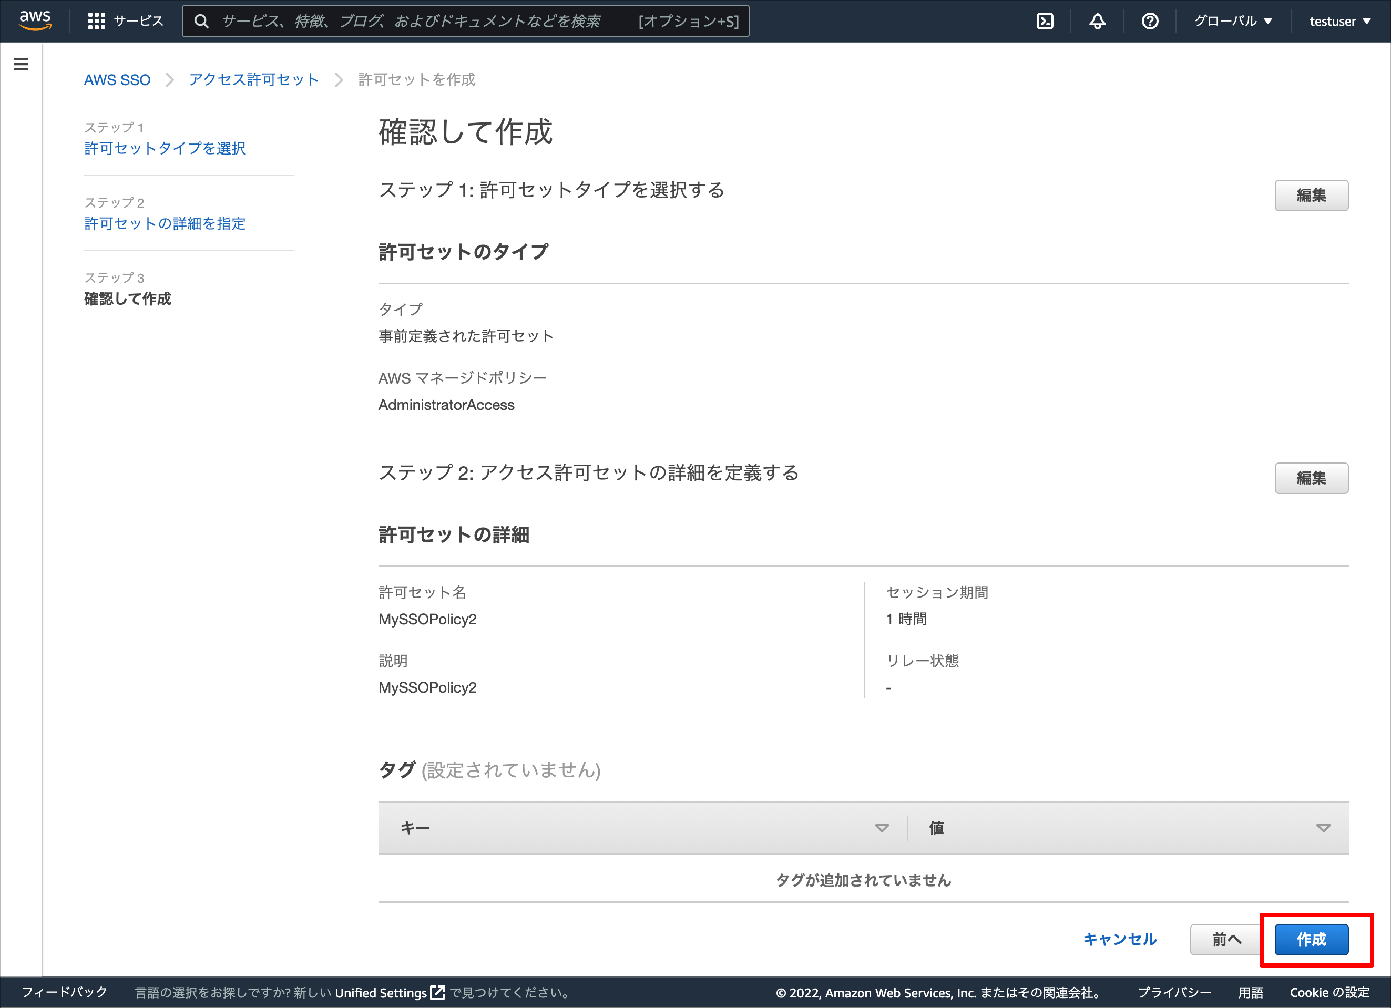Open step 2 許可セットの詳細を指定

[x=165, y=224]
